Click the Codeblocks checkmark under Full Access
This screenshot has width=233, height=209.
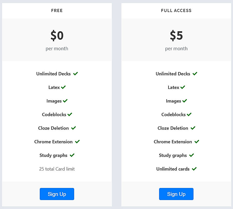[x=189, y=114]
